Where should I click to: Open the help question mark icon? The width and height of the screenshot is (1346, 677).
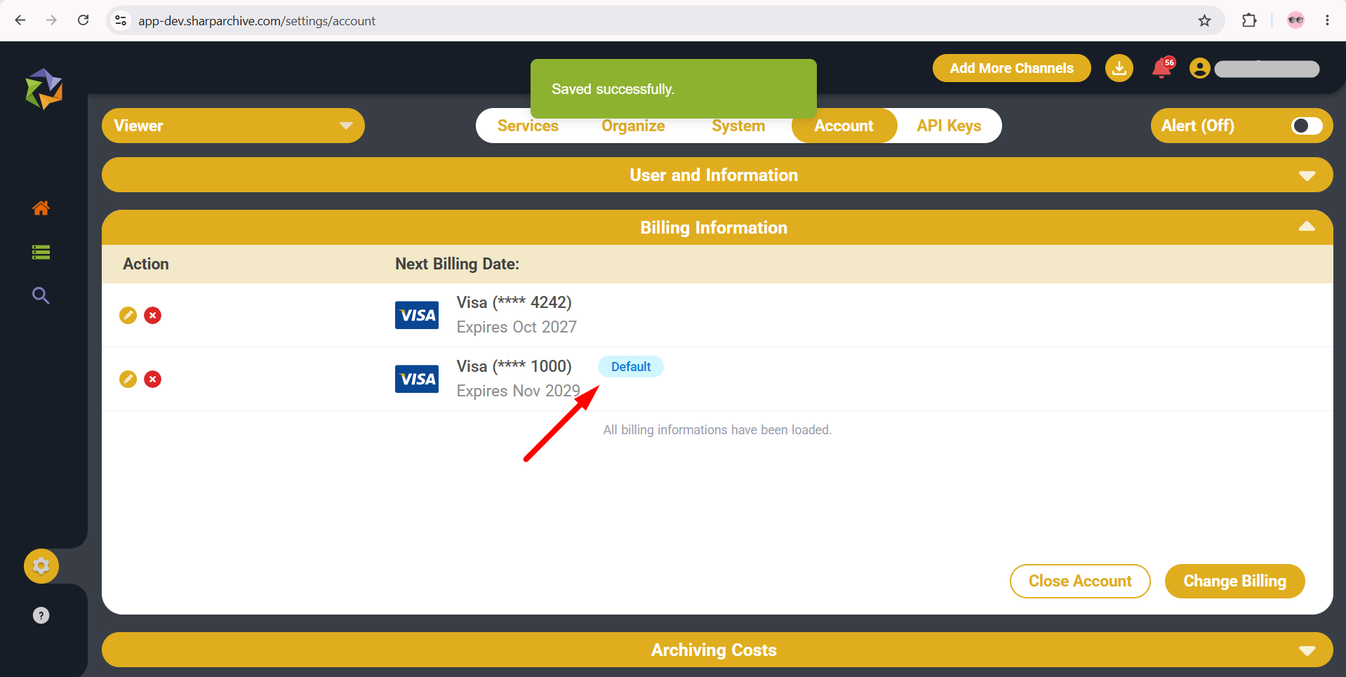[x=41, y=615]
